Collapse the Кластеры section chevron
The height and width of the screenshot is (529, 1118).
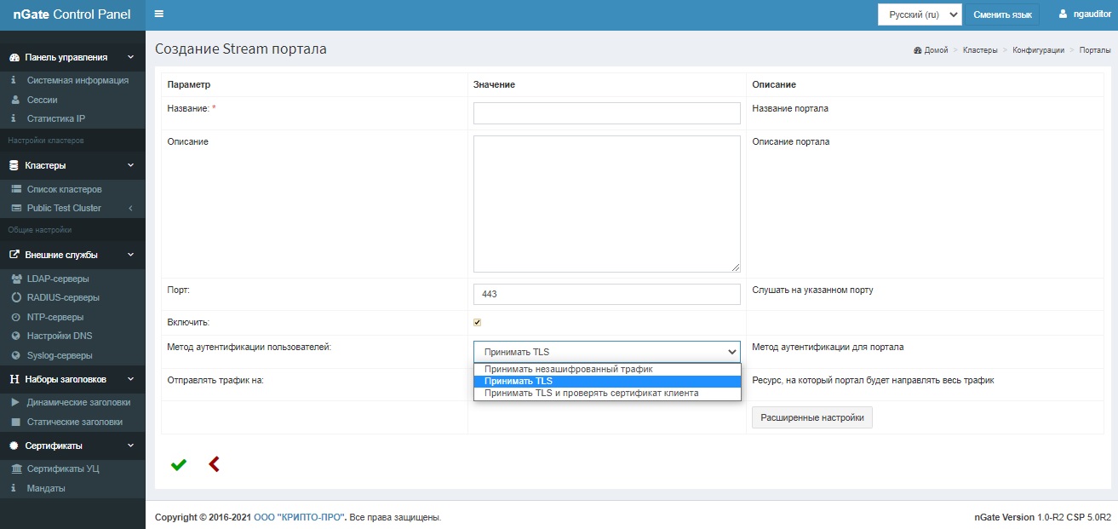(130, 165)
